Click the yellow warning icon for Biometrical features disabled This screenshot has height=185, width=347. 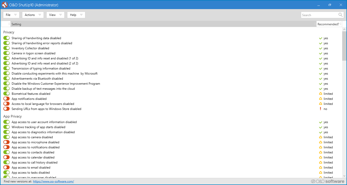click(321, 94)
